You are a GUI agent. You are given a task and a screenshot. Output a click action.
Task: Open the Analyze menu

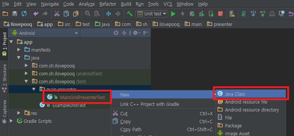tap(87, 4)
